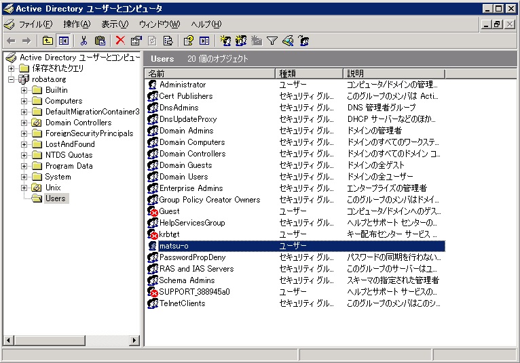This screenshot has width=520, height=363.
Task: Click the Create New Group toolbar icon
Action: point(241,41)
